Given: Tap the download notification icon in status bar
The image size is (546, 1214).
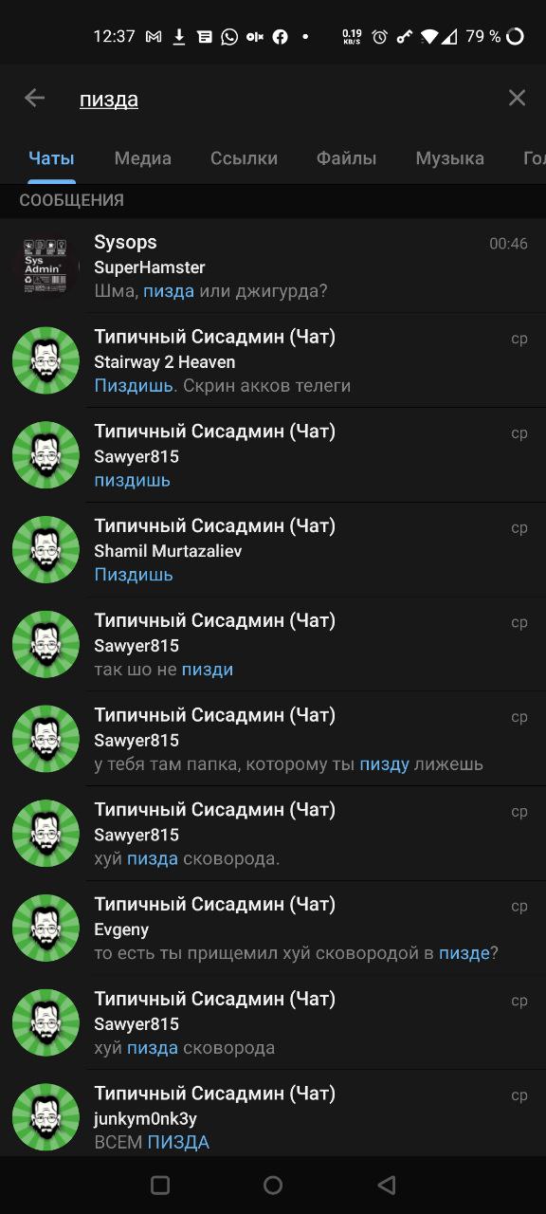Looking at the screenshot, I should (179, 37).
